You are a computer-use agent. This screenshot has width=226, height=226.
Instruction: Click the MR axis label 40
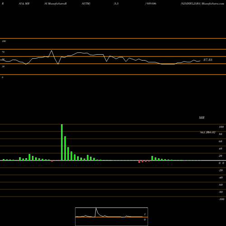221,149
